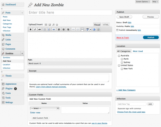This screenshot has height=127, width=161.
Task: Click the unlink icon in the editor toolbar
Action: [78, 30]
